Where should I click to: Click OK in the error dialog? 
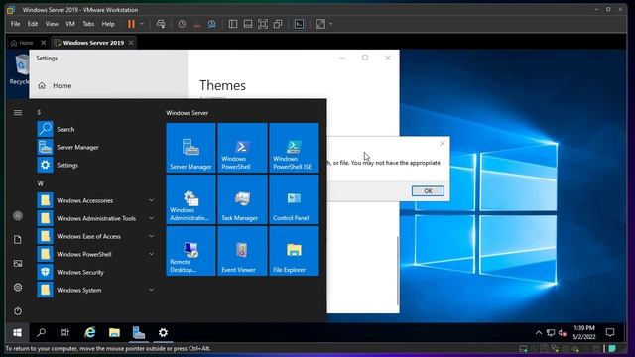click(428, 191)
